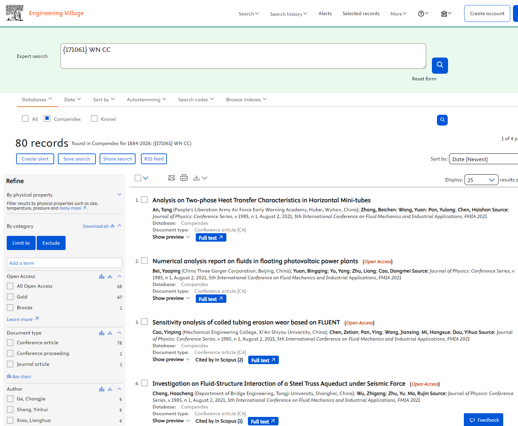This screenshot has height=426, width=518.
Task: Open the Bar chart link under Document type
Action: click(x=19, y=377)
